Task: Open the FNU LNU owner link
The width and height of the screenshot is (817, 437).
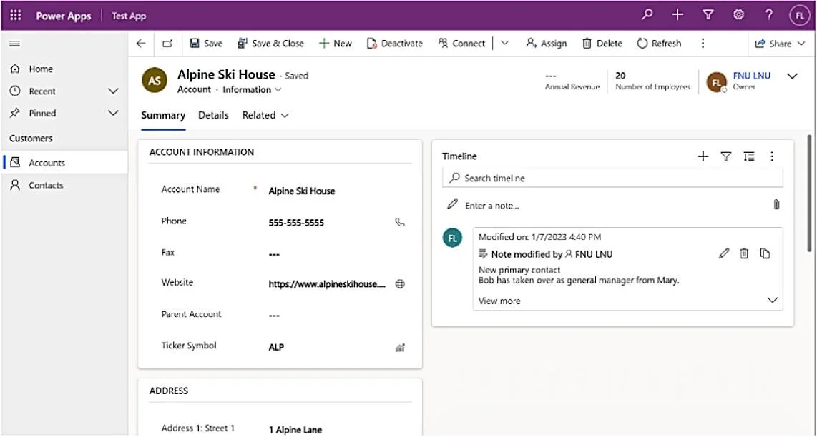Action: pyautogui.click(x=751, y=76)
